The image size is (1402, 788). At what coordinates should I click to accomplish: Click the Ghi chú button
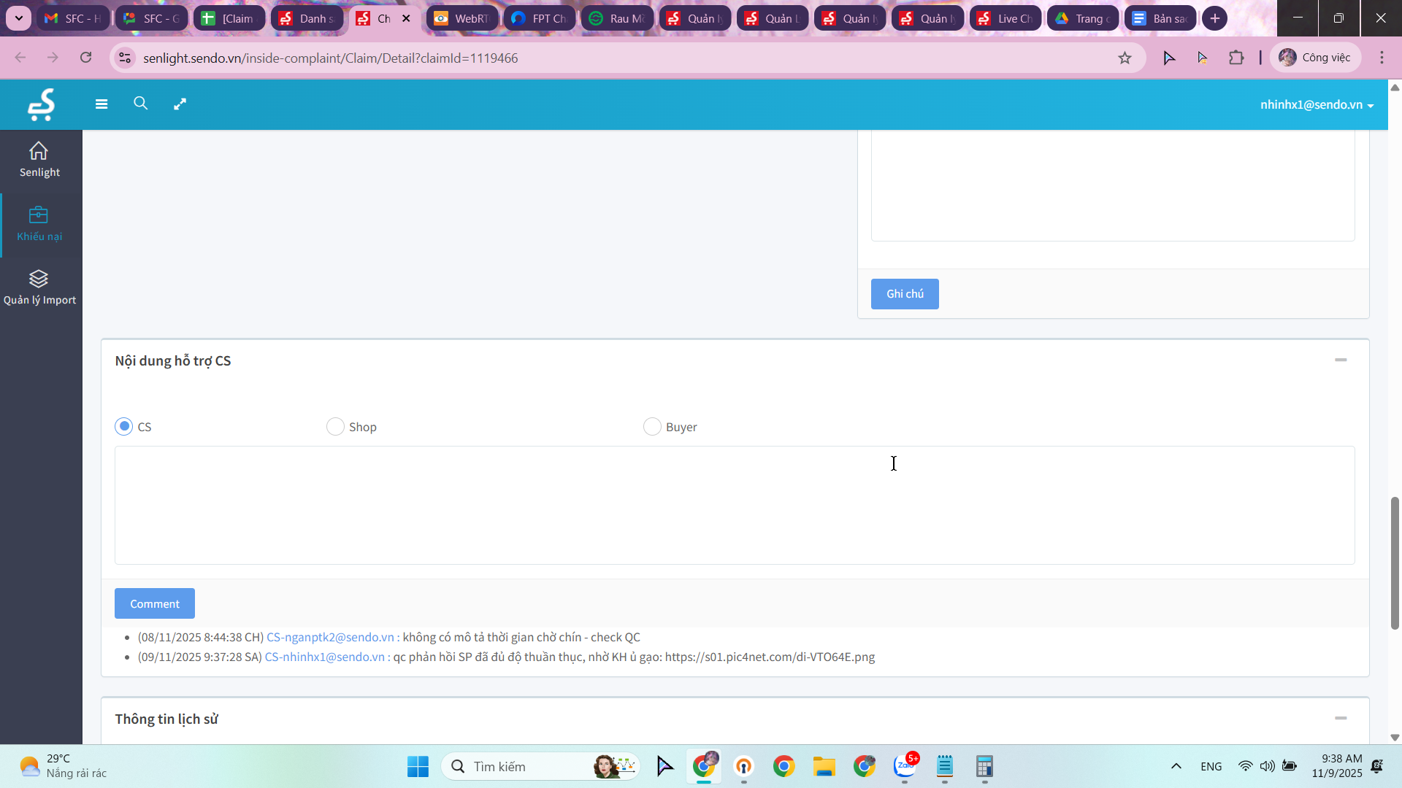[905, 294]
